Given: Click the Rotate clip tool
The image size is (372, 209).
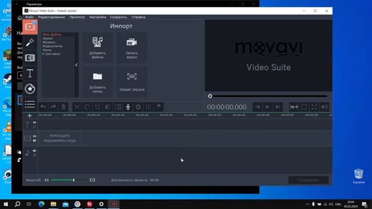Looking at the screenshot, I should point(87,107).
